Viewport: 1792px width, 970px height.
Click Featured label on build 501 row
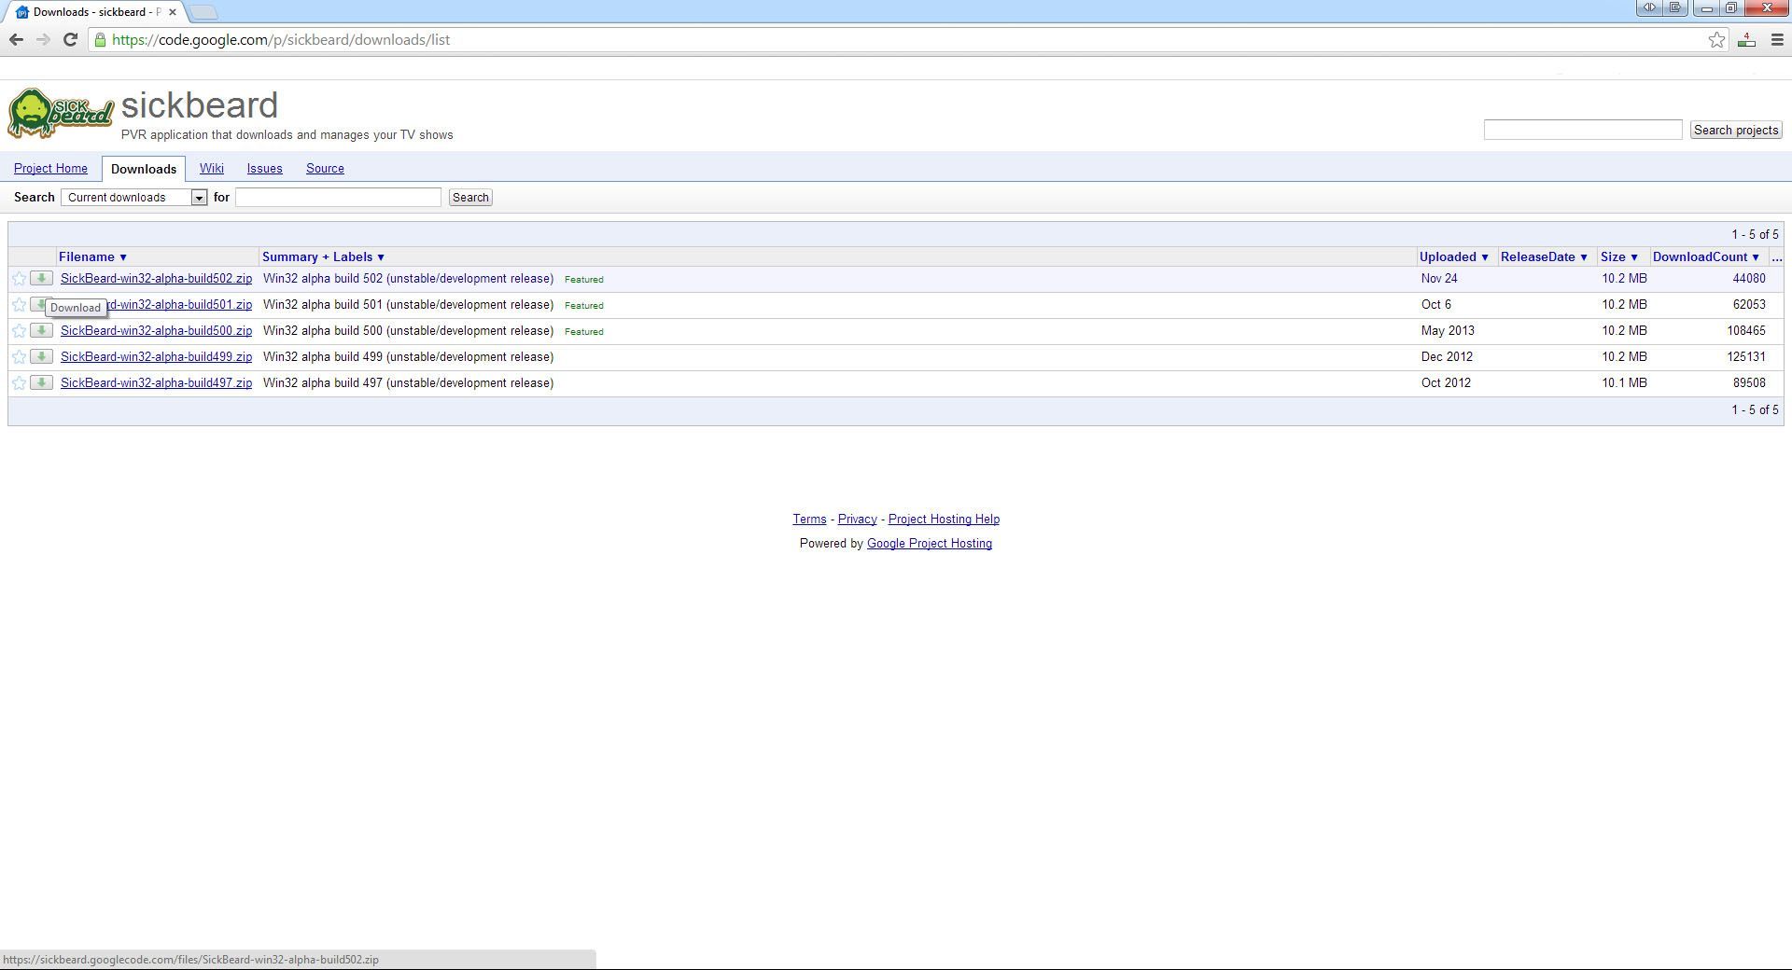tap(584, 306)
